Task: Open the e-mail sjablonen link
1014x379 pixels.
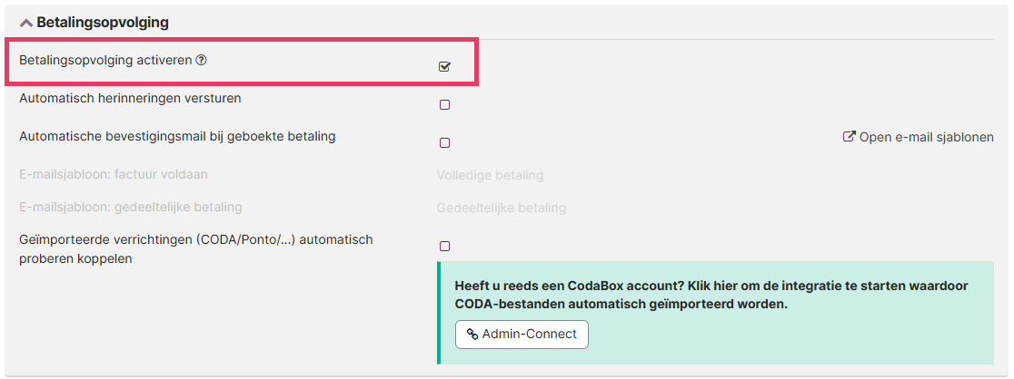Action: (926, 138)
